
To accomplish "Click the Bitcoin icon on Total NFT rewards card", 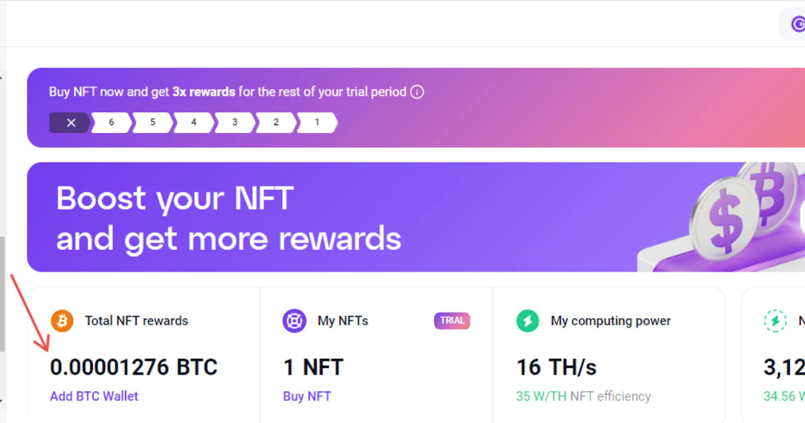I will point(61,321).
